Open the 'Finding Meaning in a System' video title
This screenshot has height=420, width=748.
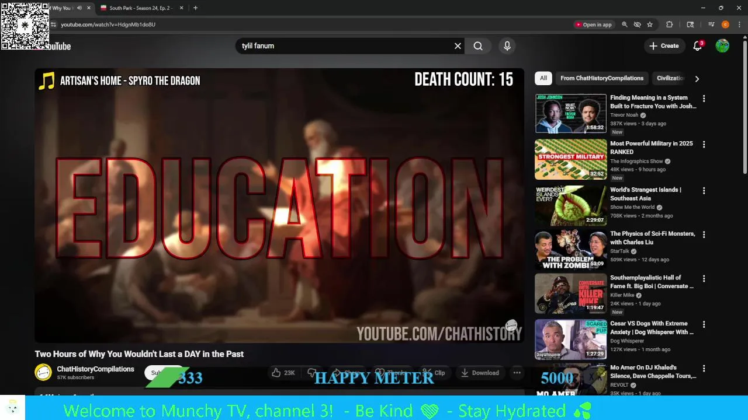(653, 102)
